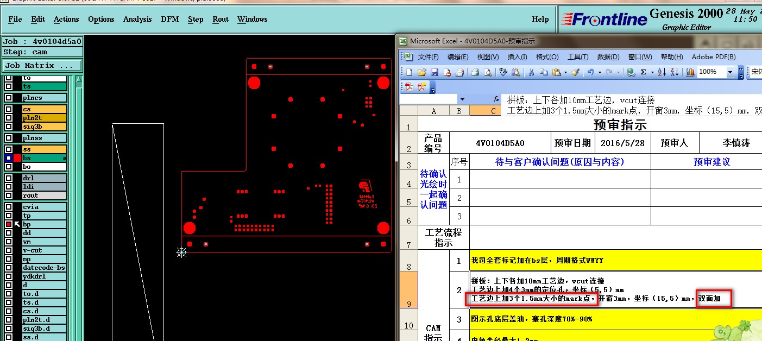Expand the standard toolbar options chevron

tap(741, 72)
